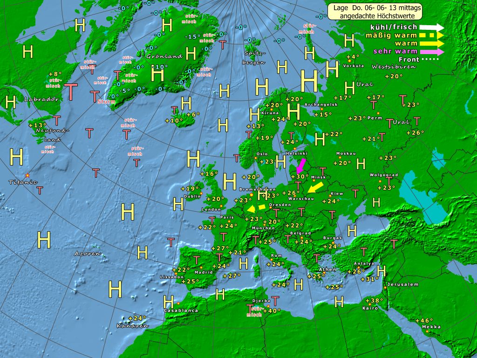Screen dimensions: 477x358
Task: Click the date title box 'Lage Do. 06- 06- 13 mittags'
Action: click(x=375, y=12)
